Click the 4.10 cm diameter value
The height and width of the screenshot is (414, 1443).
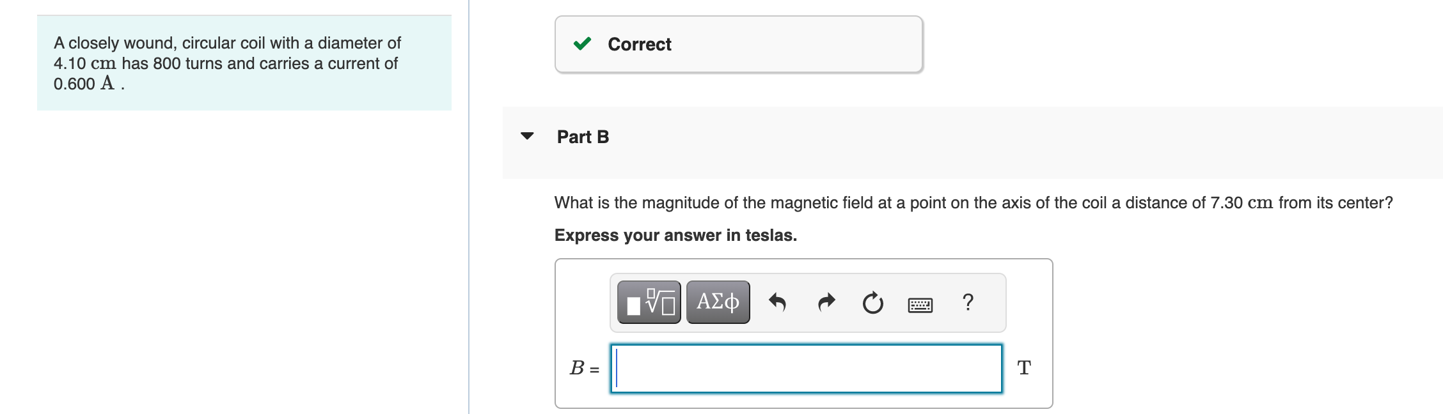84,64
